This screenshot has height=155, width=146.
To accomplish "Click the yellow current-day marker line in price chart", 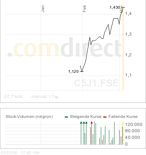I will 123,47.
